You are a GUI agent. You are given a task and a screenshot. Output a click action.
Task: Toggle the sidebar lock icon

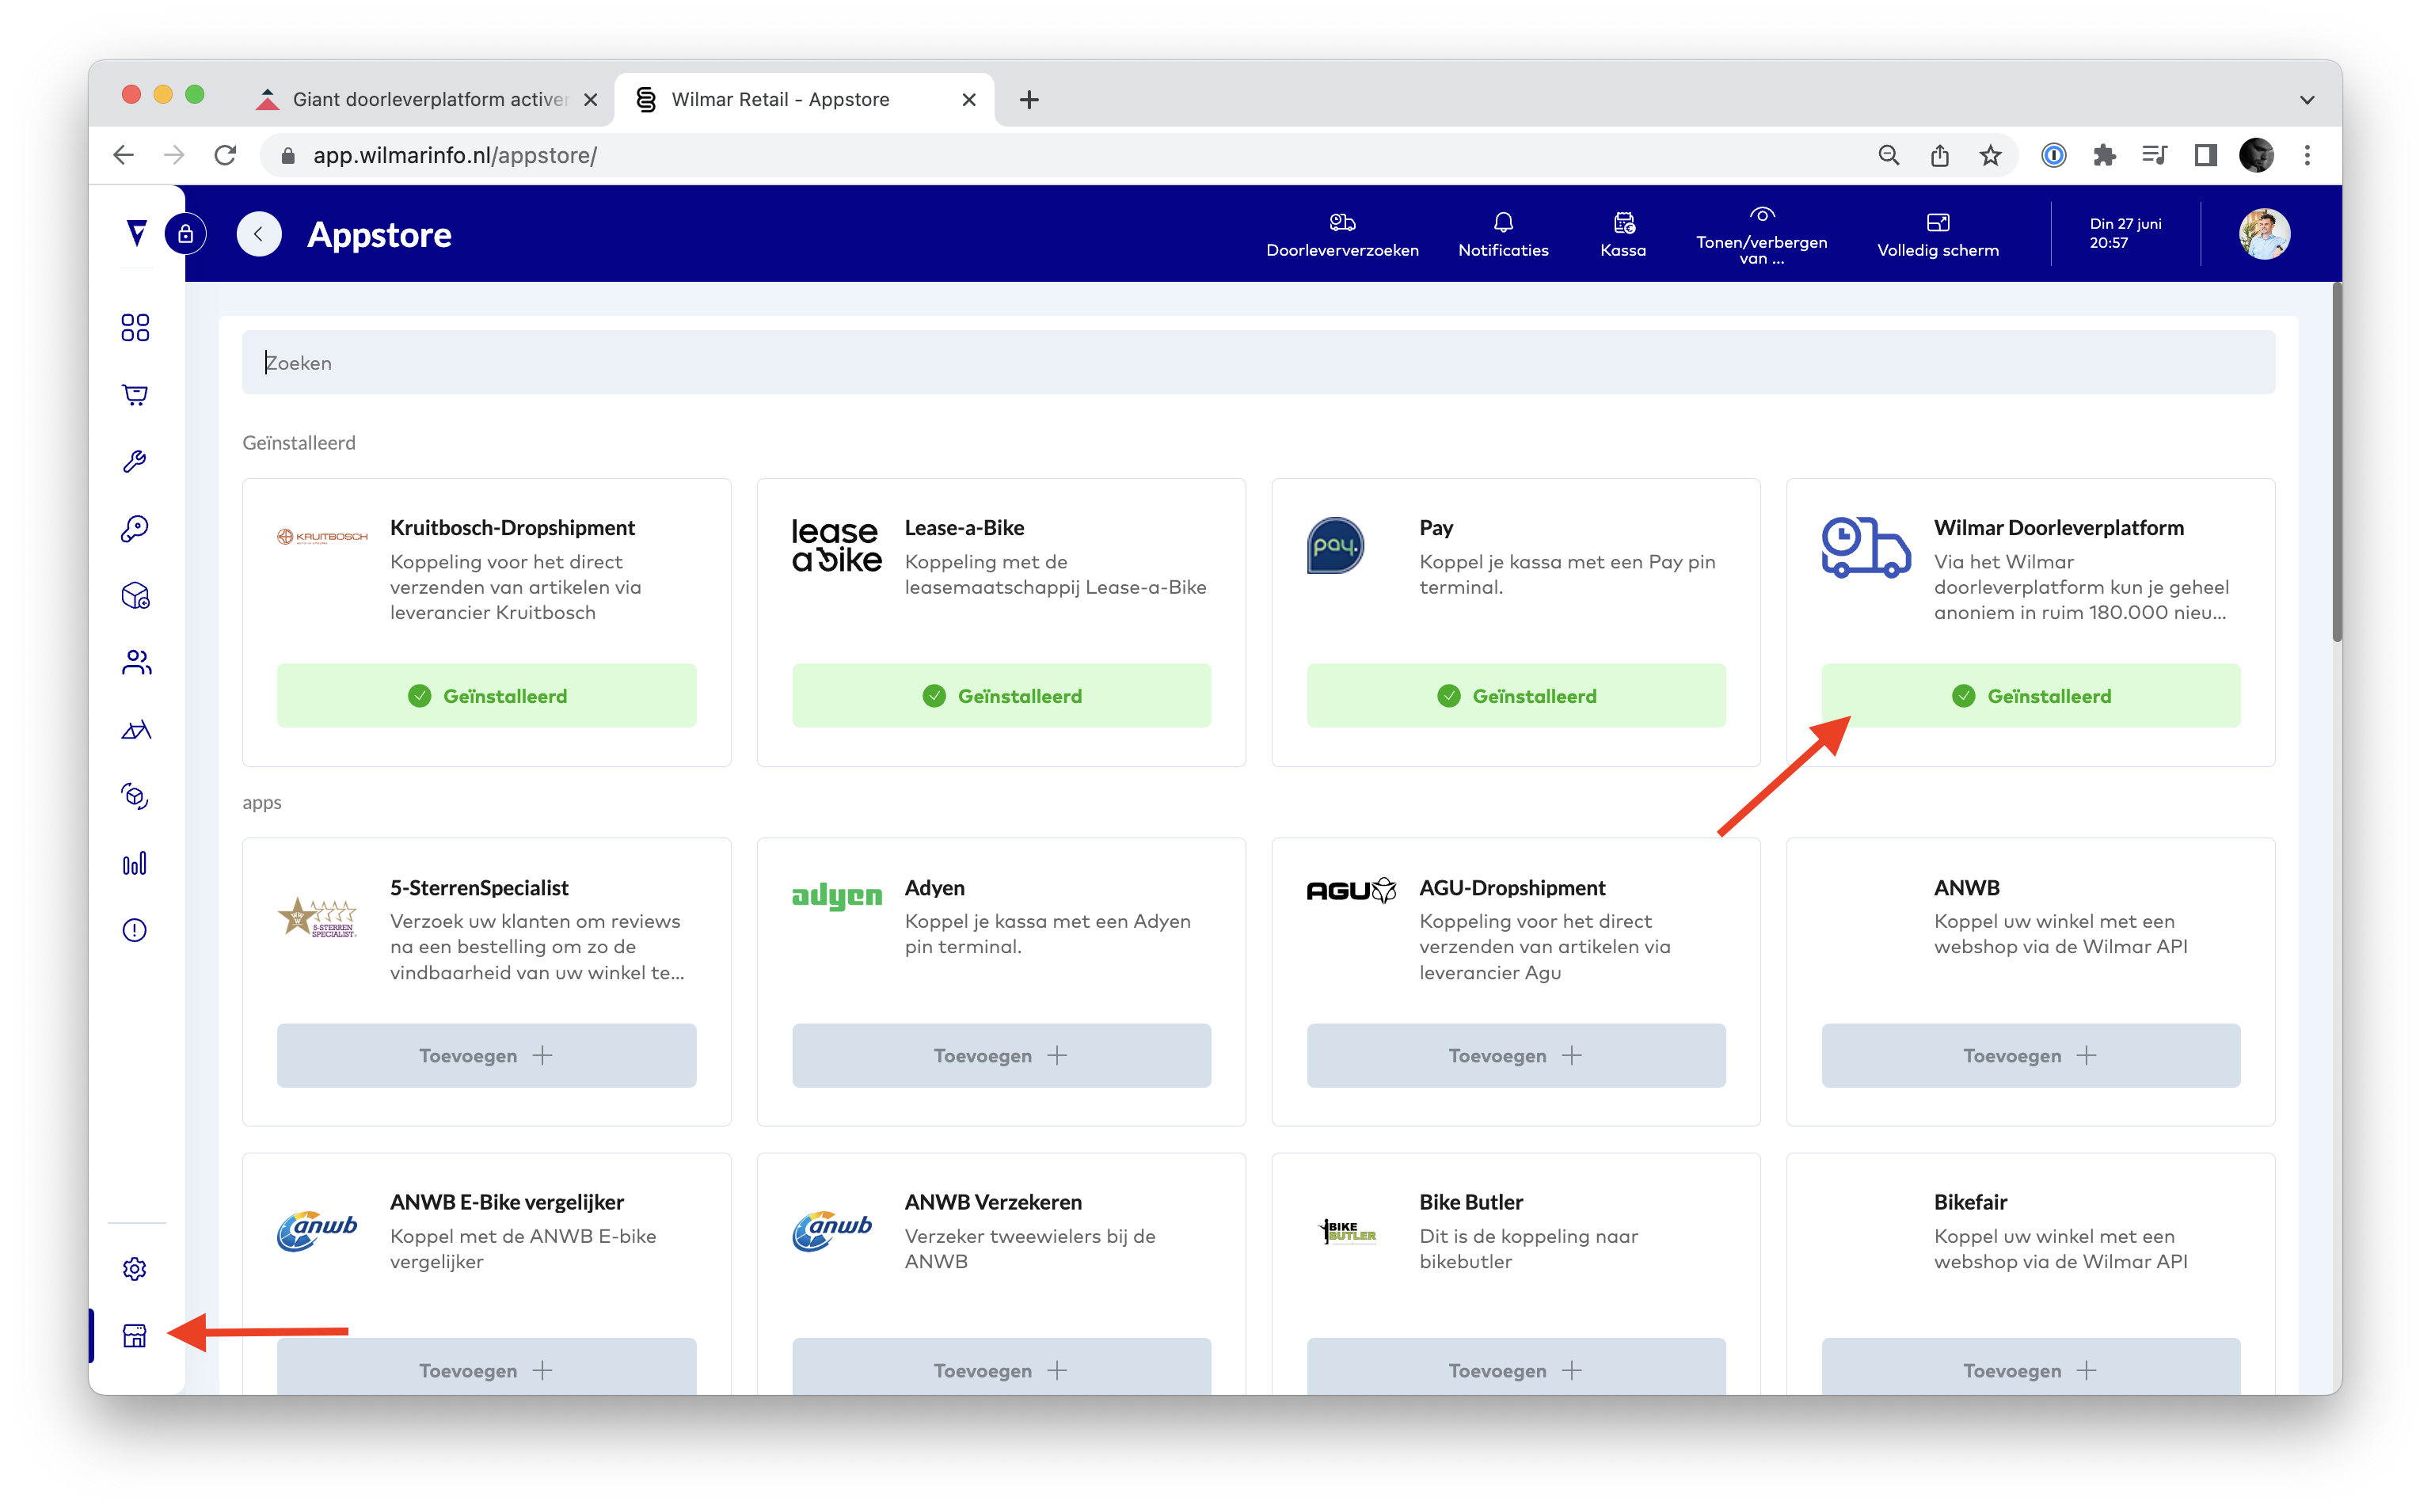[x=186, y=234]
